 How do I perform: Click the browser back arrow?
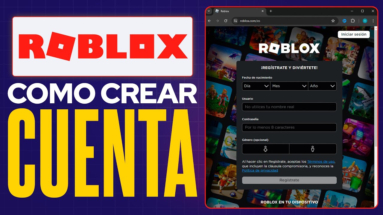tap(209, 21)
